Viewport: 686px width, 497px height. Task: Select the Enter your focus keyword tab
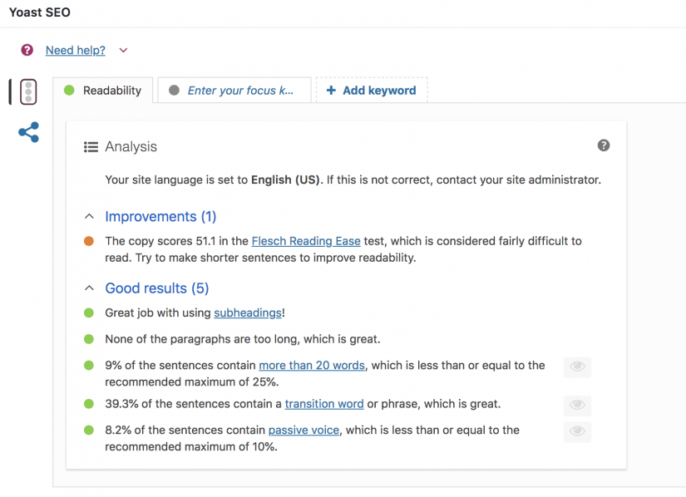coord(236,90)
